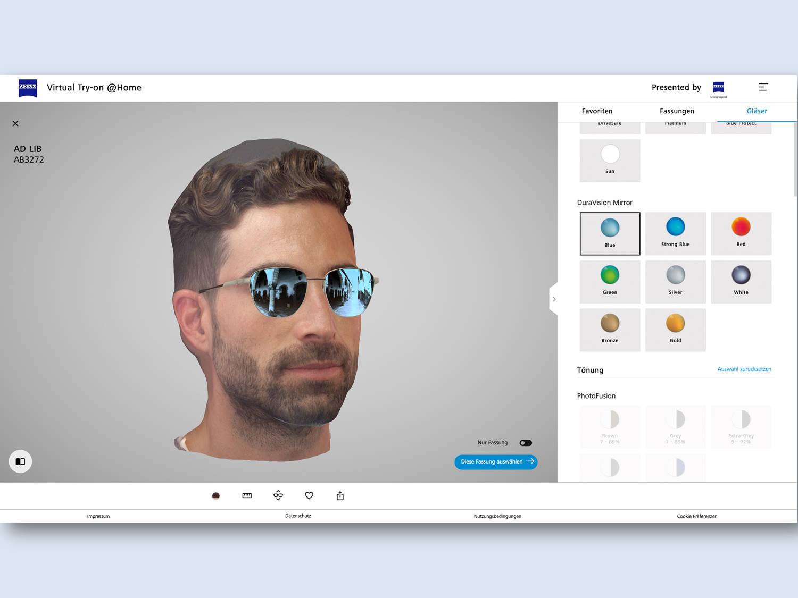Enable the Nur Fassung toggle
The image size is (798, 598).
click(526, 442)
